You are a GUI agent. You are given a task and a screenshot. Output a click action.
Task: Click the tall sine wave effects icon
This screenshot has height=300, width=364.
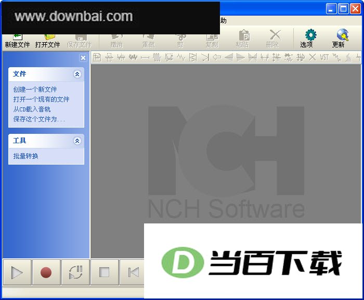[x=157, y=57]
